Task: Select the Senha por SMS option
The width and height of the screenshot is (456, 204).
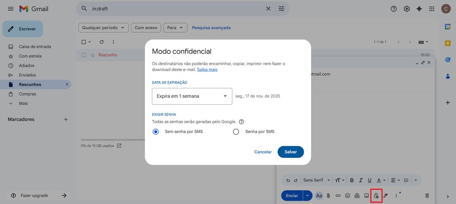Action: click(236, 132)
